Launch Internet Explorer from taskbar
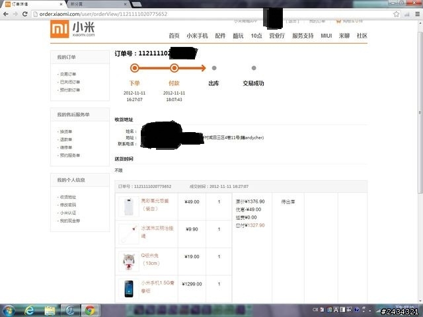 point(29,311)
